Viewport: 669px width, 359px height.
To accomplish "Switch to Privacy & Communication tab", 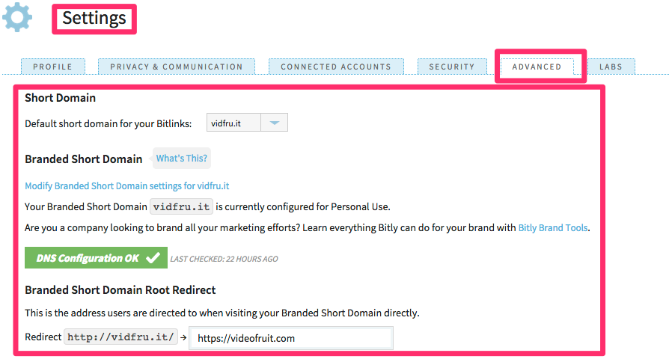I will 177,67.
